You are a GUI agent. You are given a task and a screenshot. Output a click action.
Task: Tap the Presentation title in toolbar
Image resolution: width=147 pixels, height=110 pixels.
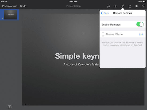coord(73,6)
